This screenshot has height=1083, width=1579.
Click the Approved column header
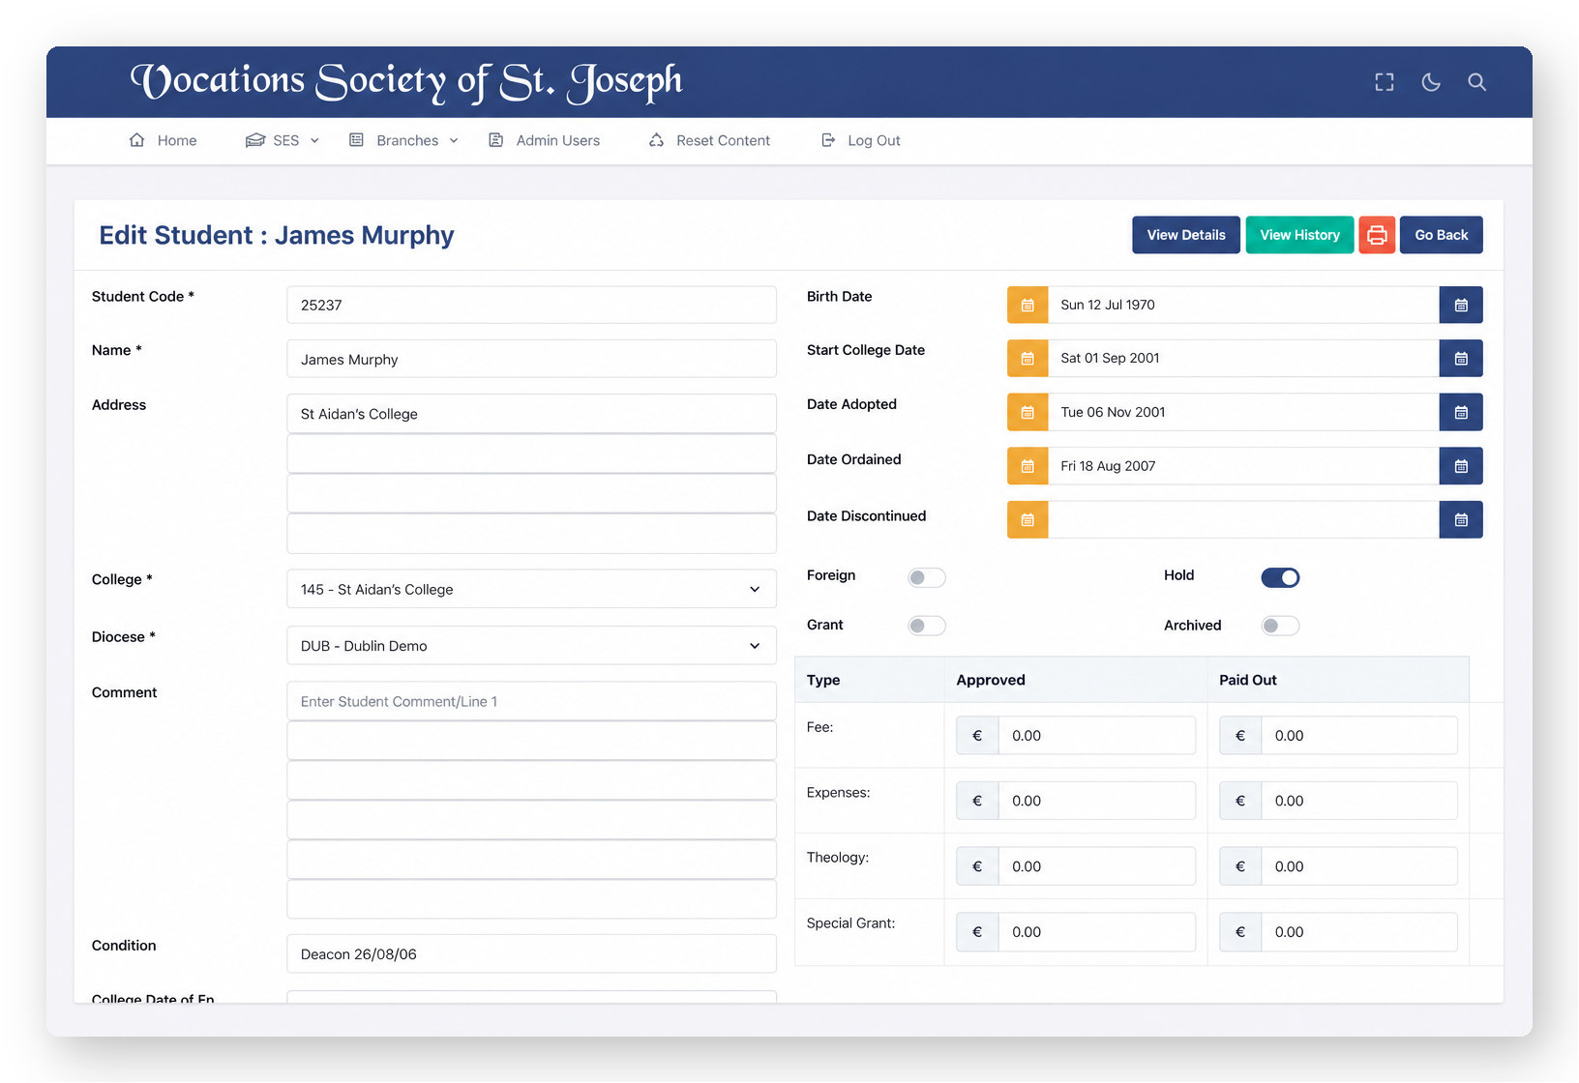pos(991,680)
